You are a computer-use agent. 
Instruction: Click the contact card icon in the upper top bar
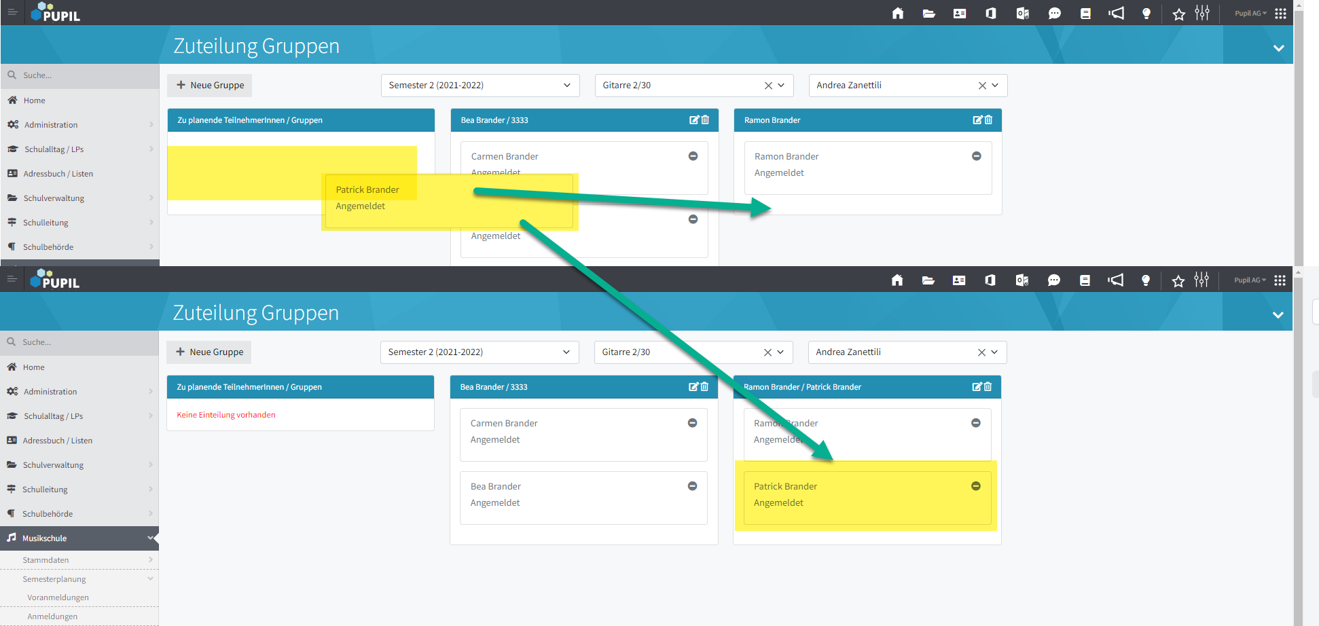pyautogui.click(x=960, y=13)
